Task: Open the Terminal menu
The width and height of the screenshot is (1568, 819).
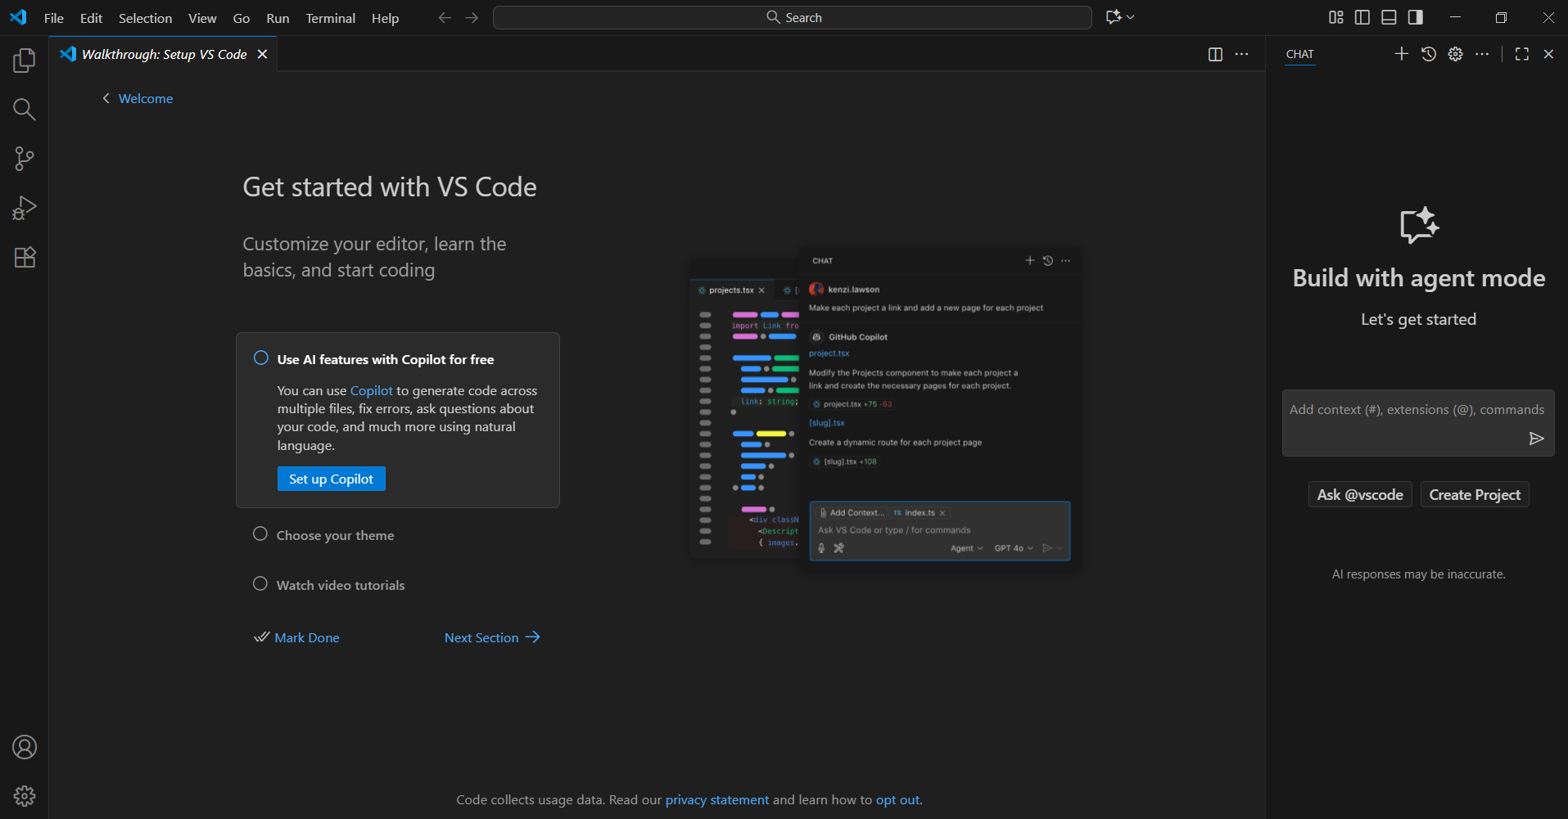Action: click(331, 18)
